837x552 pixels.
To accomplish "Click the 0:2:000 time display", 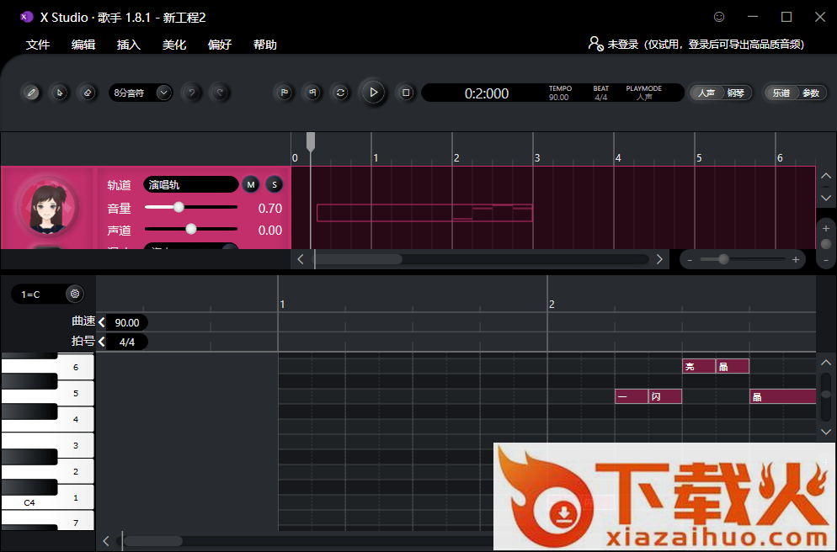I will click(487, 93).
